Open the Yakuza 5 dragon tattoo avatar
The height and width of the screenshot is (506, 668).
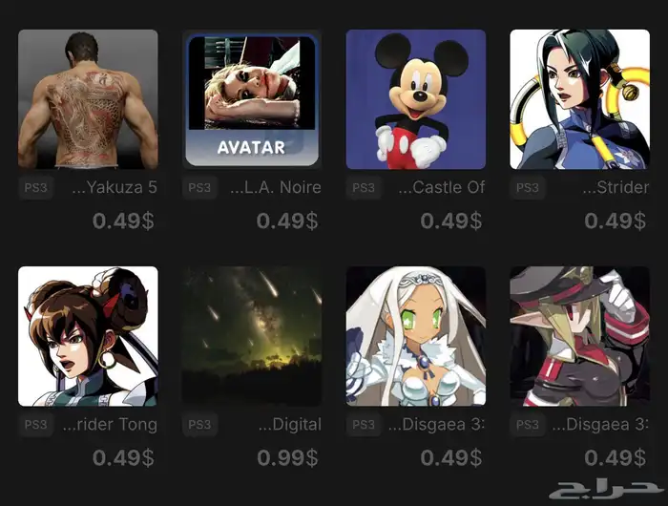click(88, 99)
